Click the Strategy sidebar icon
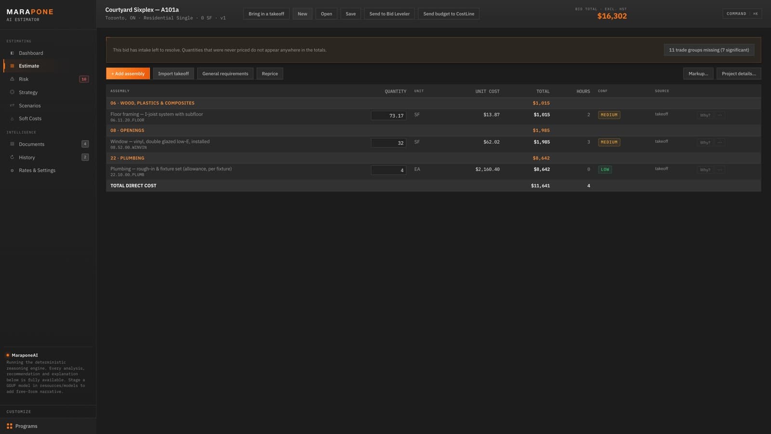The width and height of the screenshot is (771, 434). point(12,92)
